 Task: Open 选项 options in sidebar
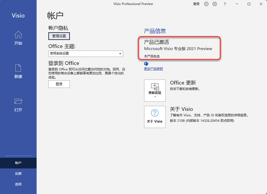(18, 184)
